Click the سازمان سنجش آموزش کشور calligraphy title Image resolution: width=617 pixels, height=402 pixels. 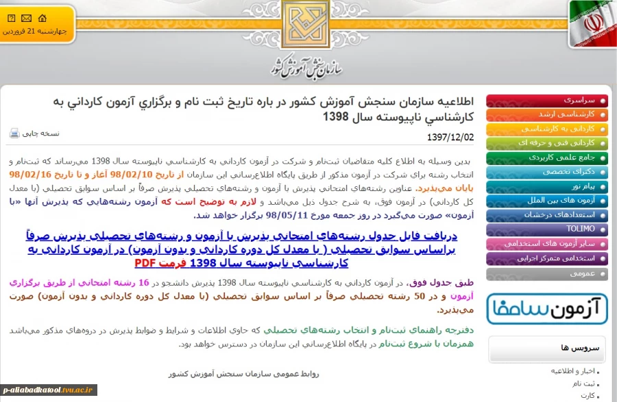[x=306, y=68]
